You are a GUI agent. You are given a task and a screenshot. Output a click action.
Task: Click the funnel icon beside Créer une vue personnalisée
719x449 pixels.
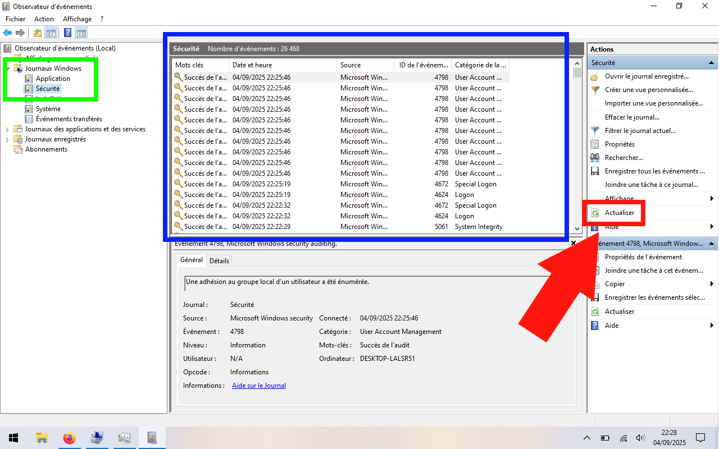coord(595,90)
